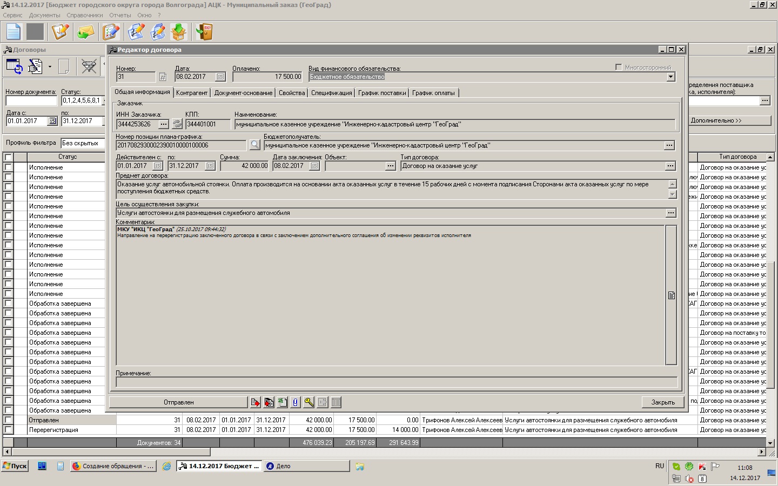Viewport: 778px width, 486px height.
Task: Check the box for the Перерегистрация row
Action: 8,430
